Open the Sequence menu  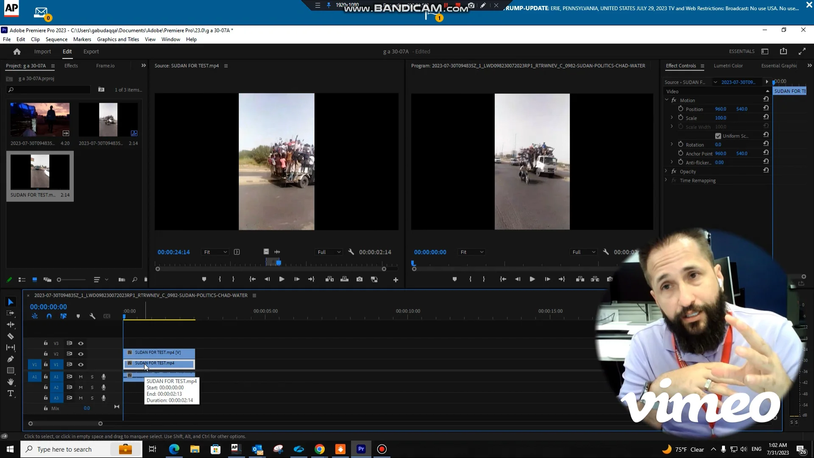click(56, 39)
